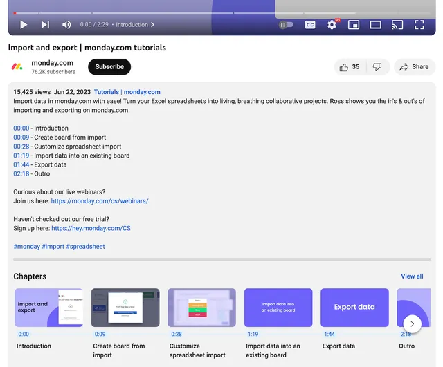This screenshot has width=443, height=367.
Task: Skip to the next video
Action: point(45,25)
